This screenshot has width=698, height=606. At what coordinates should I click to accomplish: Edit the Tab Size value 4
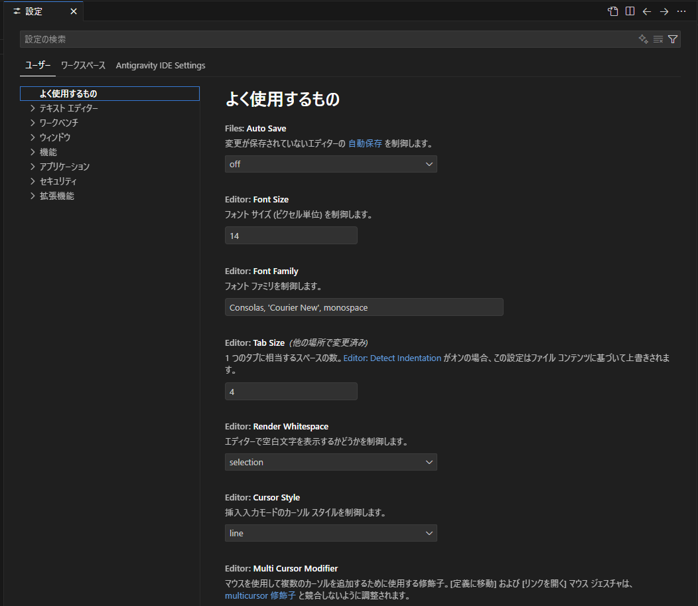[291, 392]
